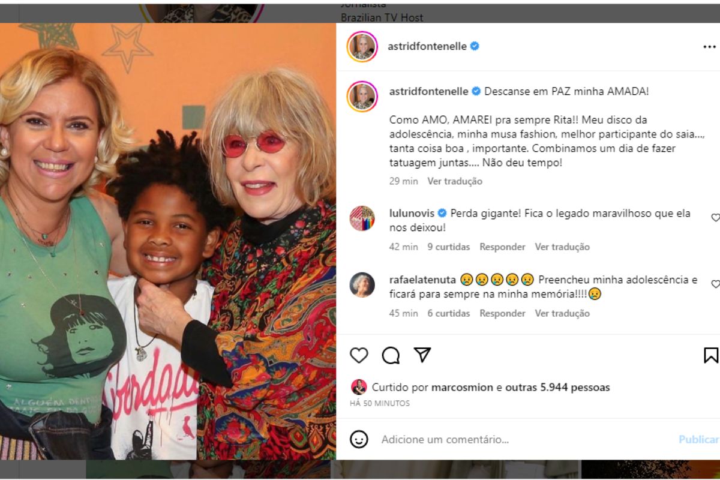The height and width of the screenshot is (480, 720).
Task: Like rafaelatenuta's comment with the small heart
Action: pyautogui.click(x=715, y=284)
